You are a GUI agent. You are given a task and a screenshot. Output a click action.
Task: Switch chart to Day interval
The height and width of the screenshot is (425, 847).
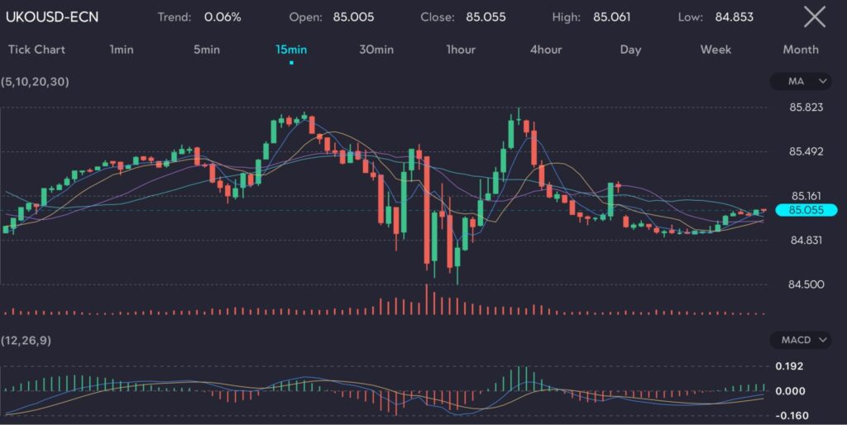click(630, 50)
